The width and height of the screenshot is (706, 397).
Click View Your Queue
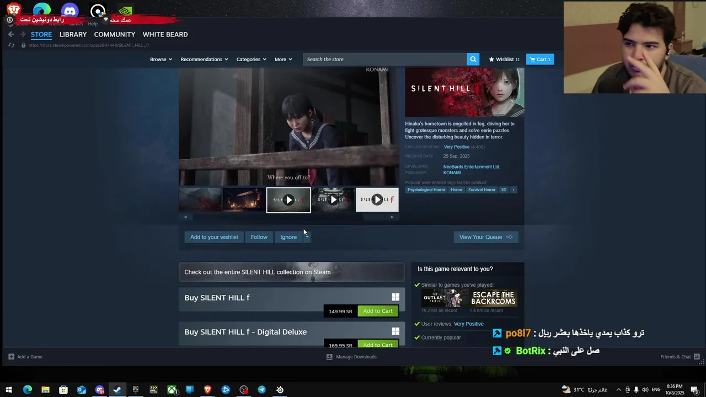[486, 237]
